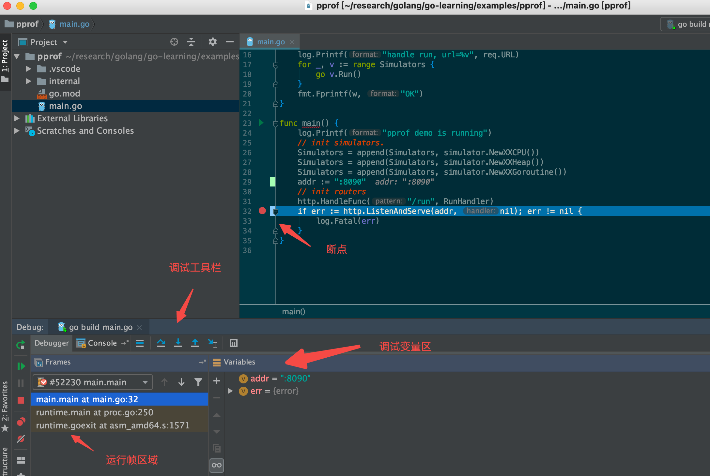Click the Step Out icon
This screenshot has height=476, width=710.
click(x=195, y=343)
